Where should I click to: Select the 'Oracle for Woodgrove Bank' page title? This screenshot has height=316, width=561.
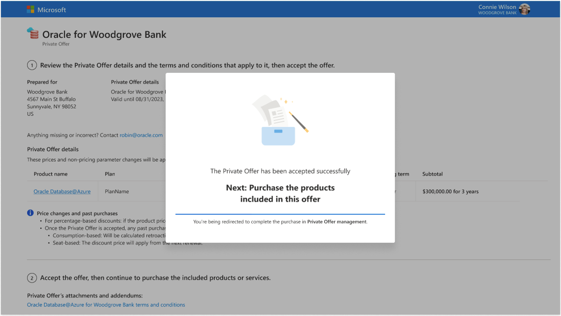104,35
